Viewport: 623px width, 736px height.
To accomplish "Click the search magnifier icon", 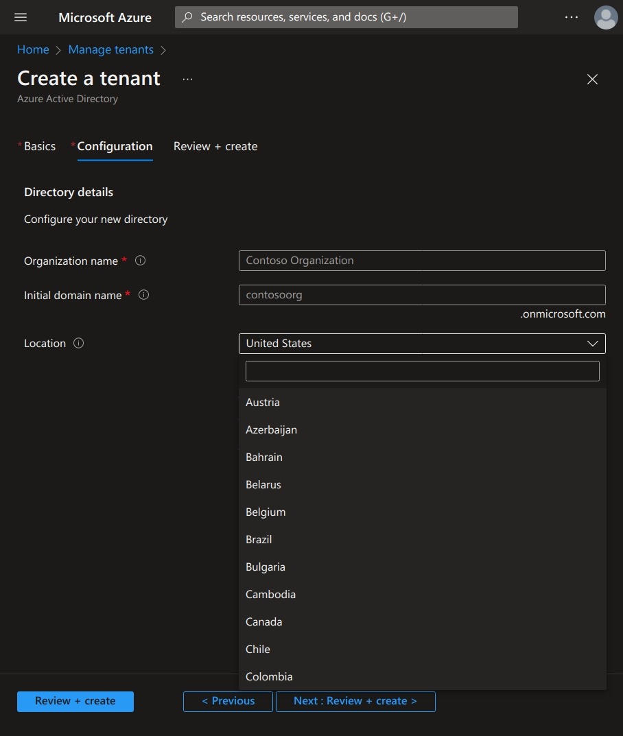I will point(187,17).
